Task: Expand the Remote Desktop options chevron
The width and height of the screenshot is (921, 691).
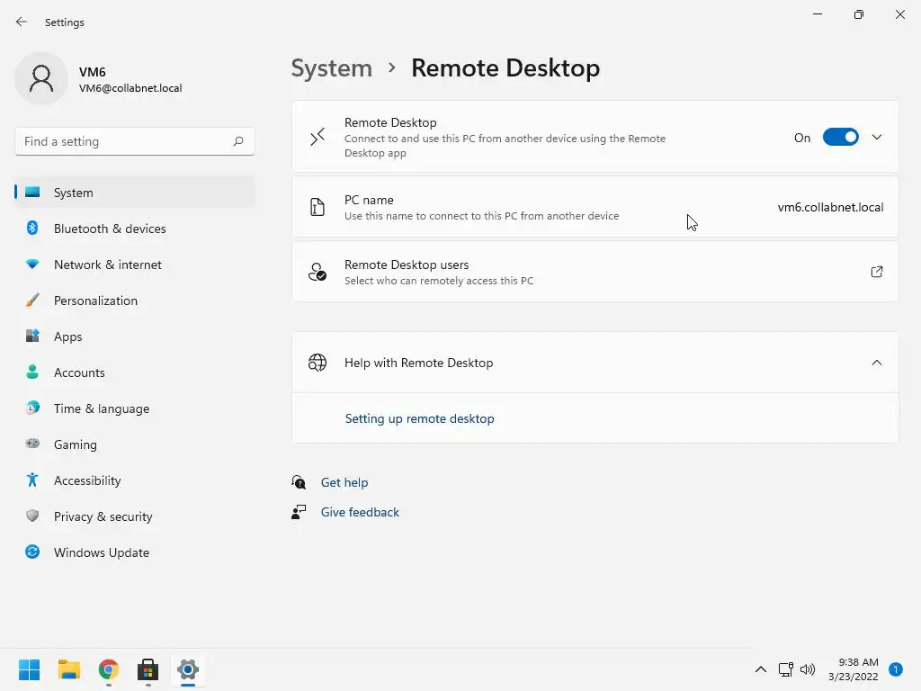Action: point(877,138)
